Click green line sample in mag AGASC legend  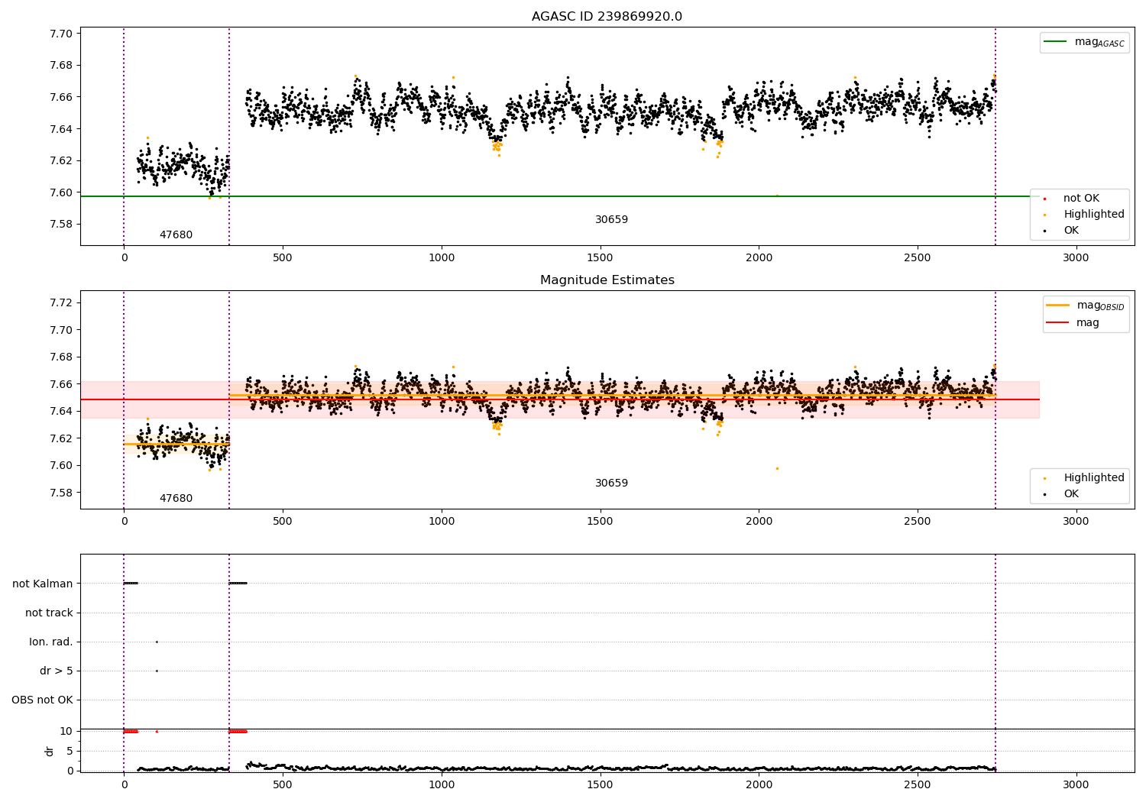click(1055, 41)
